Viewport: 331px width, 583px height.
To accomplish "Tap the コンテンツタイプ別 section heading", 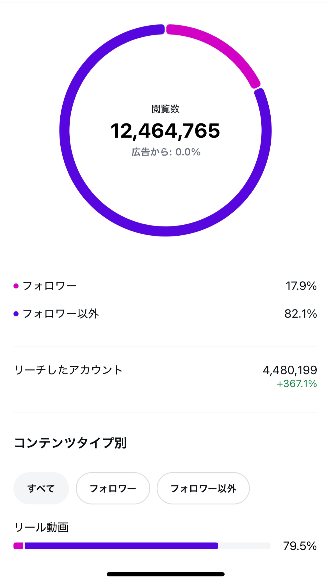I will [70, 443].
